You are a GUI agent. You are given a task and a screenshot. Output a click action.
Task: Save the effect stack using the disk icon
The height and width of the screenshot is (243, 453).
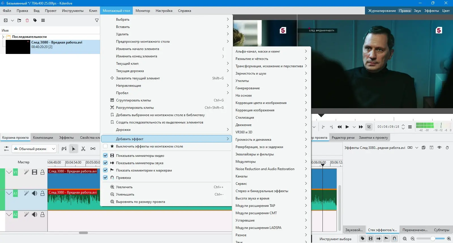424,147
